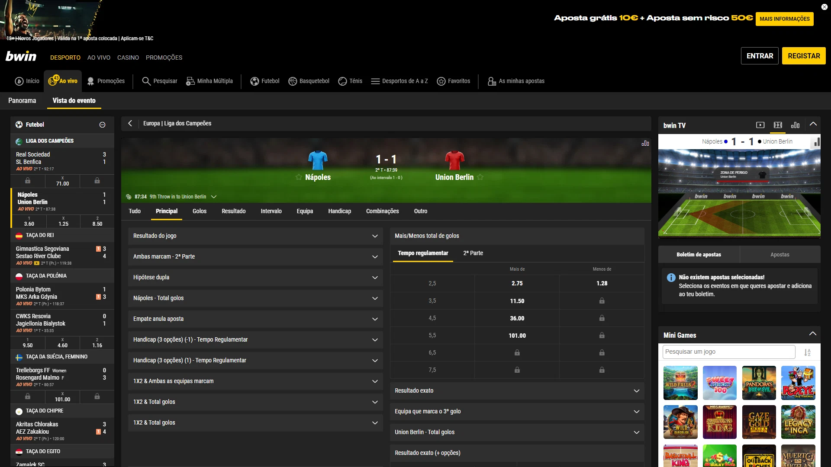Go back with the breadcrumb arrow
831x467 pixels.
pos(130,124)
